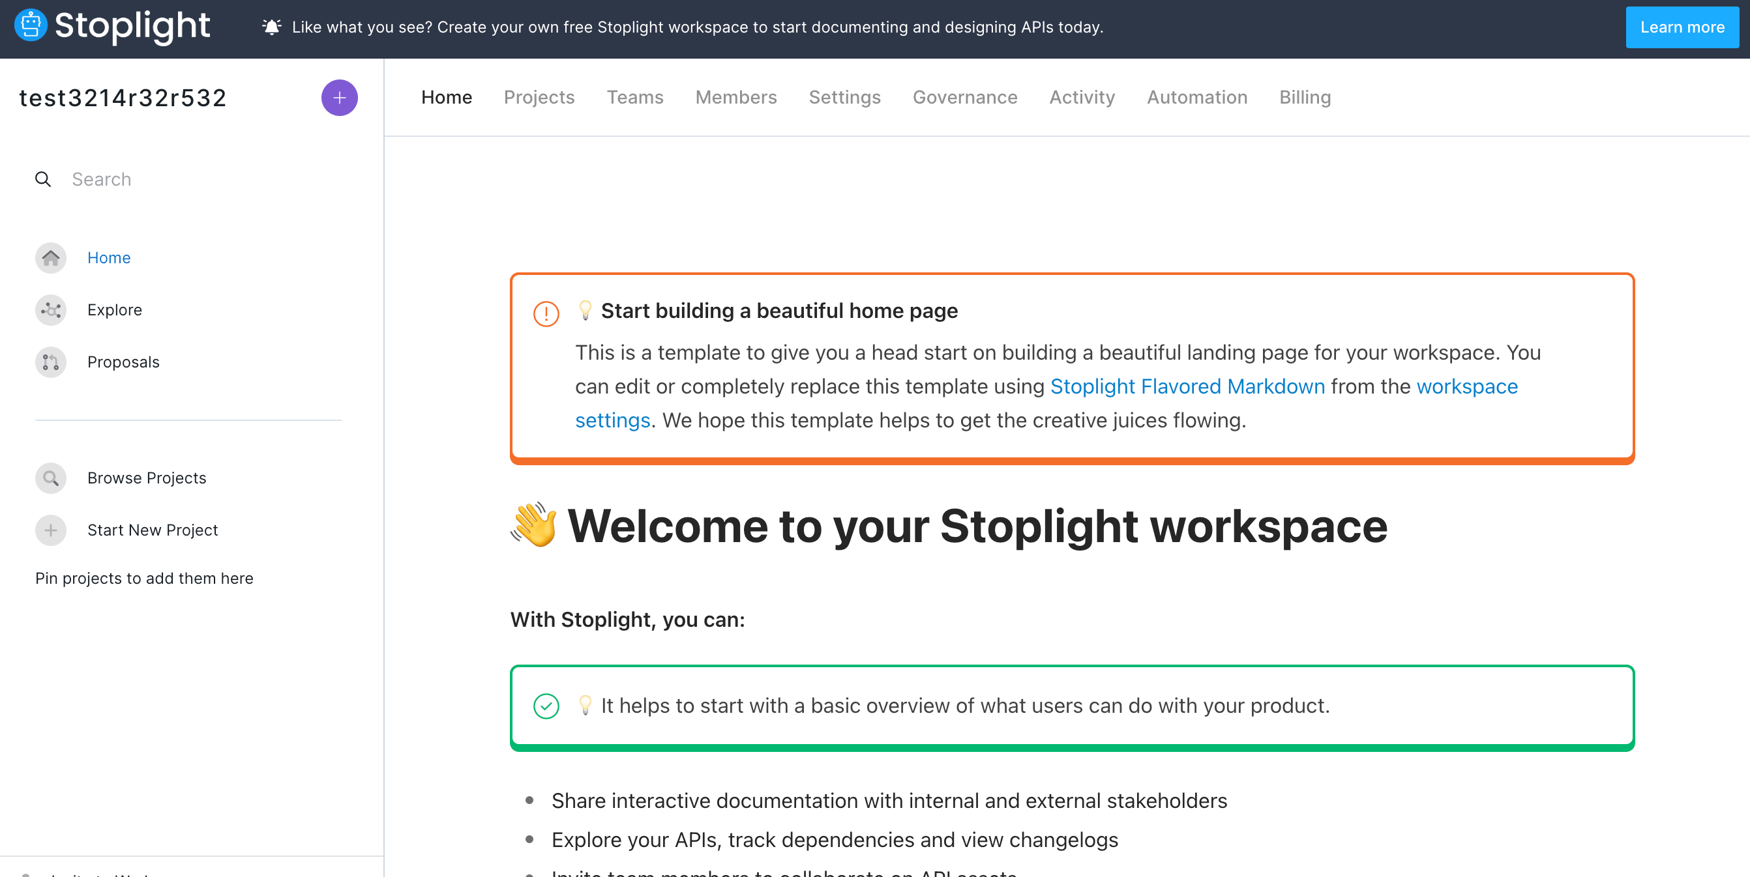Open the Projects navigation tab
The width and height of the screenshot is (1750, 877).
click(539, 97)
